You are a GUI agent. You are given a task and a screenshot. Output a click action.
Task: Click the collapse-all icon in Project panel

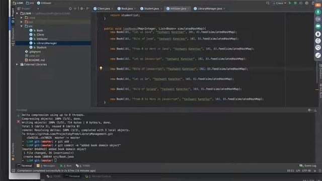(x=75, y=9)
